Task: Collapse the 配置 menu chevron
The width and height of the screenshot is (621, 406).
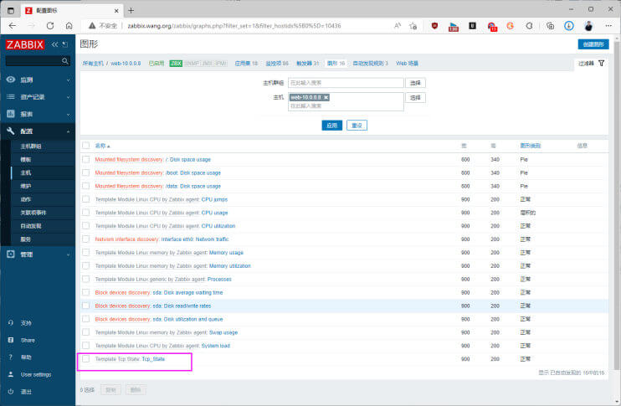Action: [68, 131]
